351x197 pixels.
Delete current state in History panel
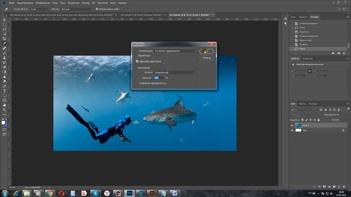click(x=344, y=53)
